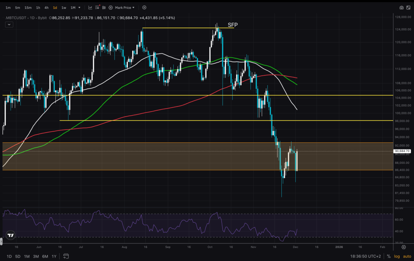Take a chart snapshot with camera icon
This screenshot has height=261, width=414.
(x=401, y=8)
